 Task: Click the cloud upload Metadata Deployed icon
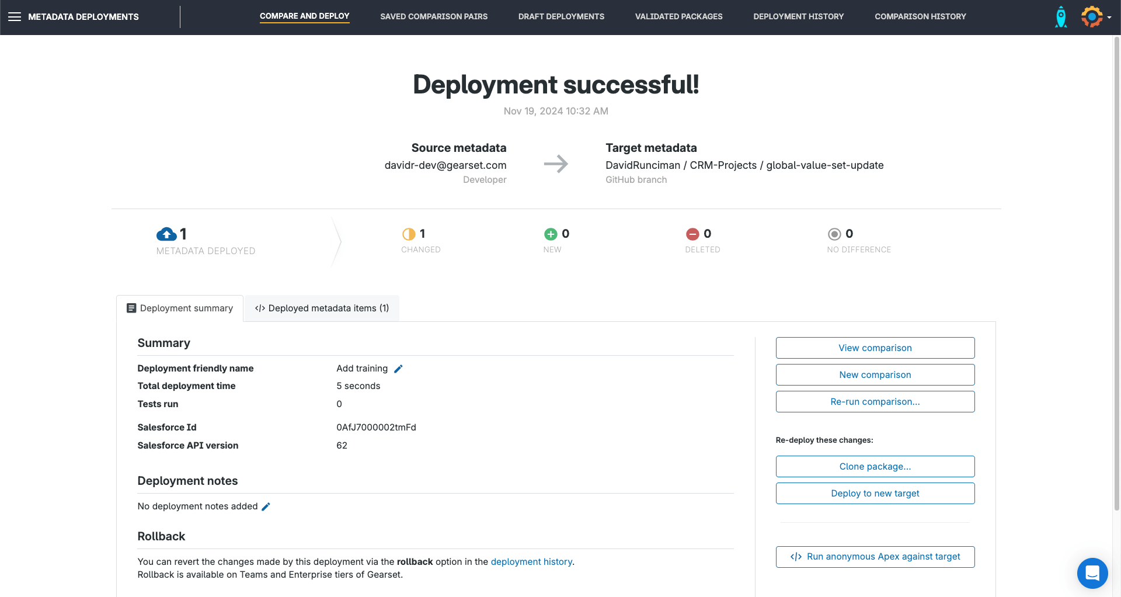pos(167,234)
